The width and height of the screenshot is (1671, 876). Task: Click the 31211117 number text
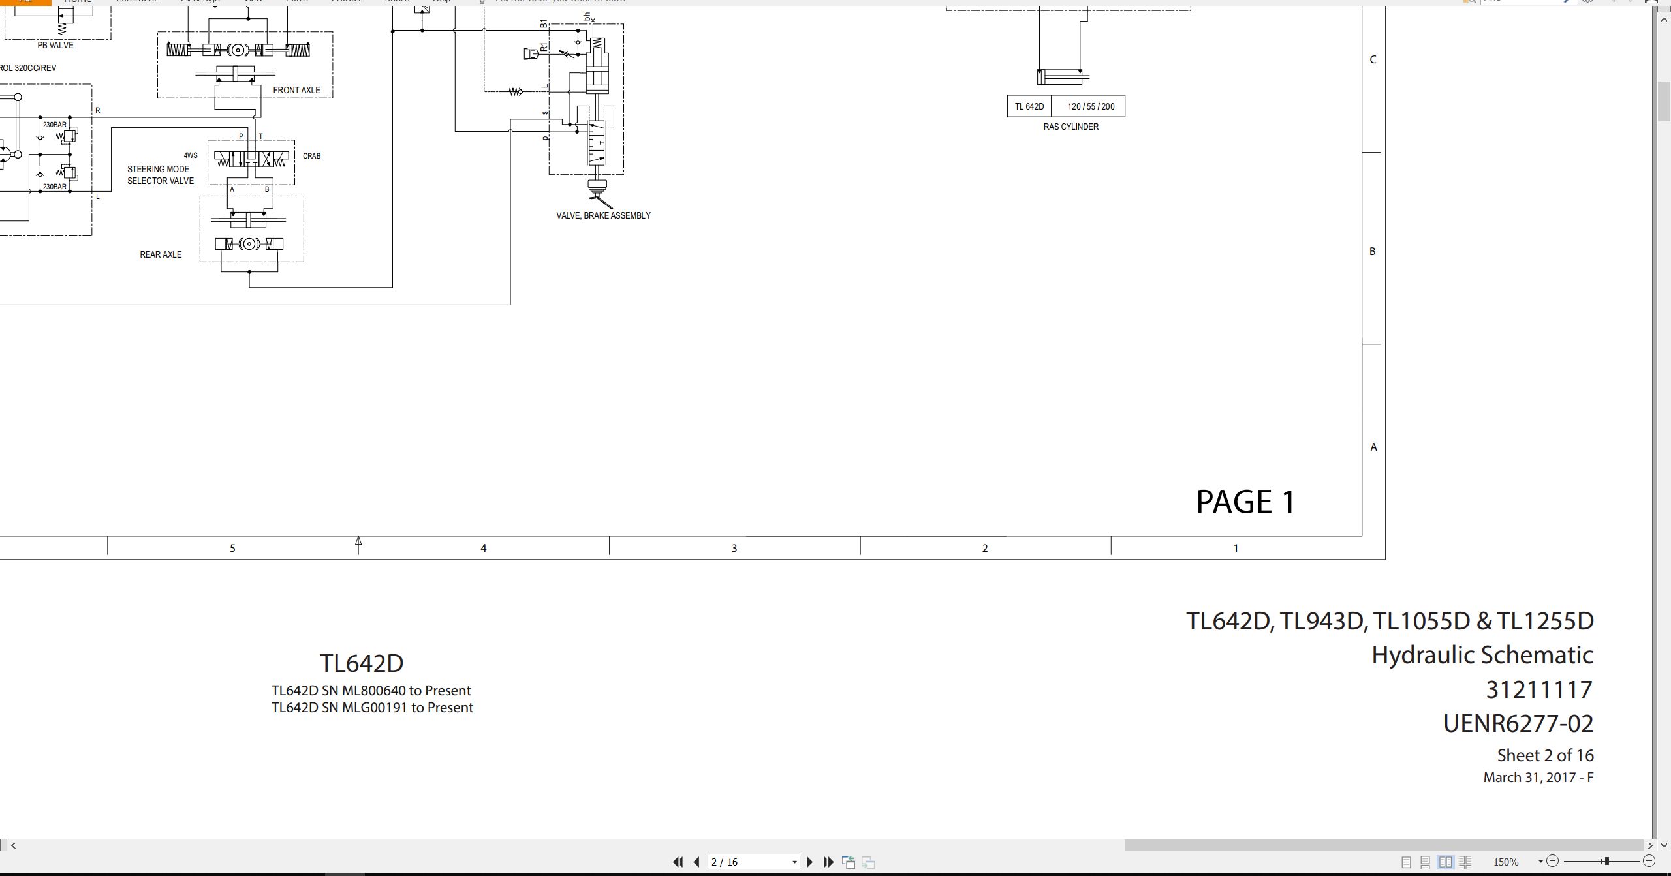pos(1540,689)
